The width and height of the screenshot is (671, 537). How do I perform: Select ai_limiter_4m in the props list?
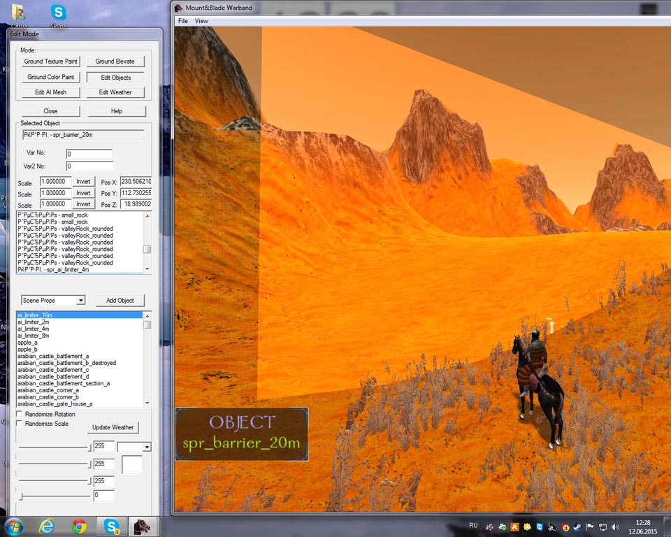click(33, 329)
